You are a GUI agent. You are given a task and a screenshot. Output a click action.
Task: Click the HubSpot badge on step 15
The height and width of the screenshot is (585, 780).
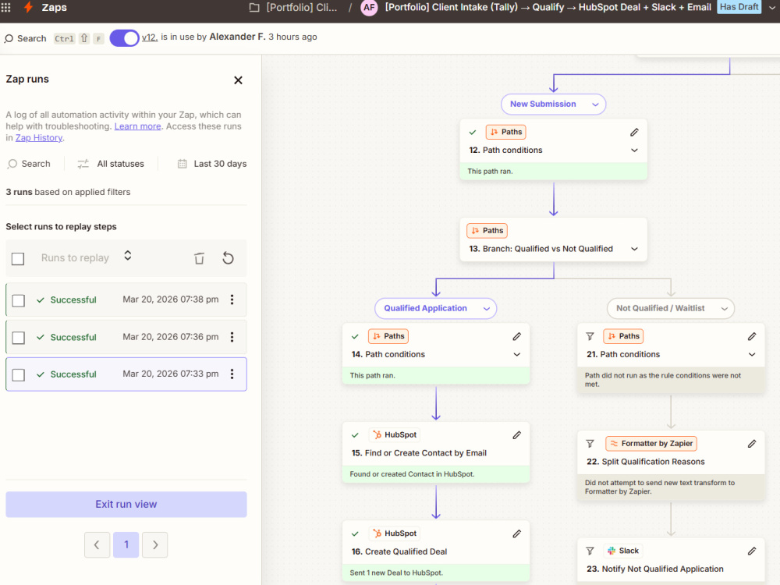(395, 434)
